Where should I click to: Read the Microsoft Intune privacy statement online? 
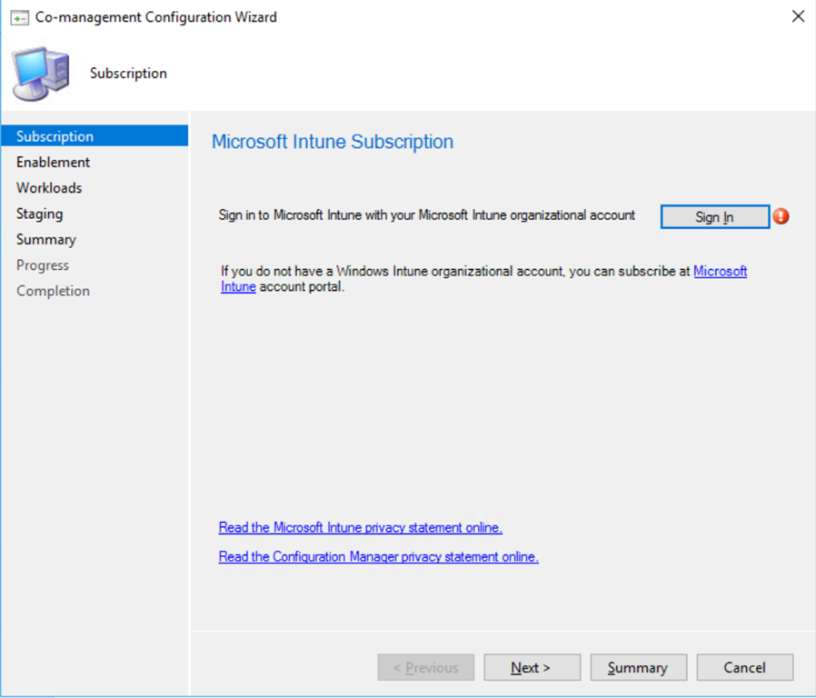click(360, 527)
